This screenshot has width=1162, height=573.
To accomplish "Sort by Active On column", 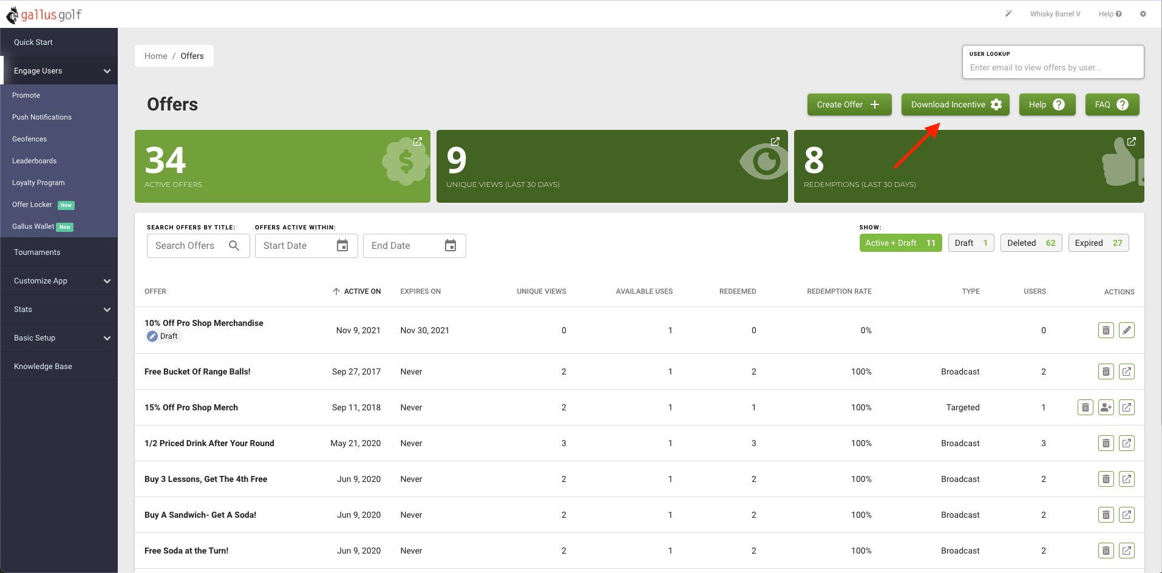I will (357, 291).
